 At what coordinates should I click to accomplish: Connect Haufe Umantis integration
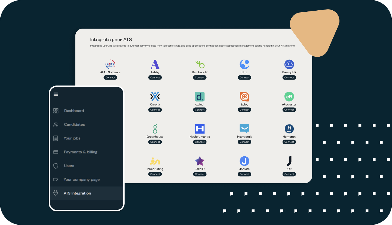(x=200, y=142)
